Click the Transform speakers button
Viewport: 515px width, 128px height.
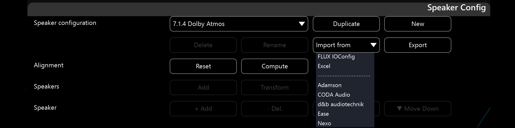274,87
